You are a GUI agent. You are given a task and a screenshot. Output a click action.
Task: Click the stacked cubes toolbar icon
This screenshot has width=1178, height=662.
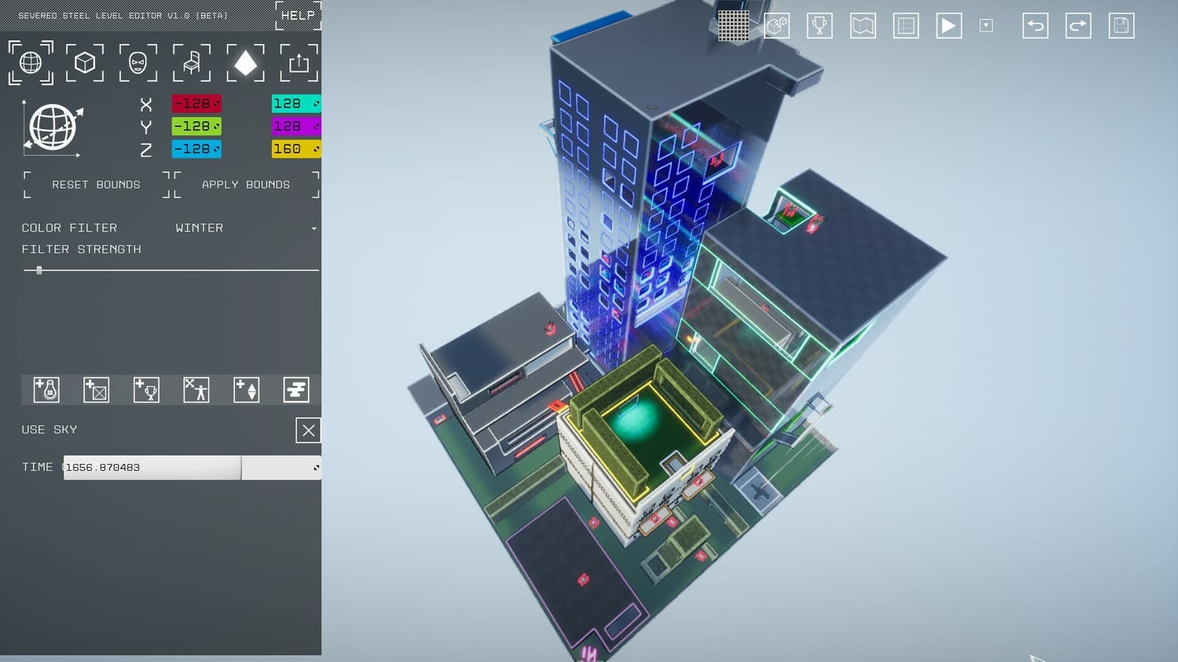click(x=777, y=26)
